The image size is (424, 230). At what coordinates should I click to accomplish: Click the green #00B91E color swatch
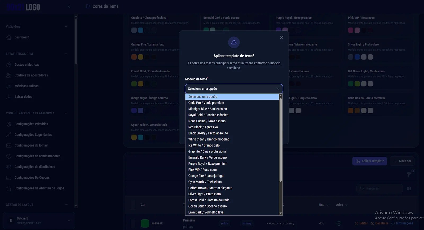coord(145,223)
